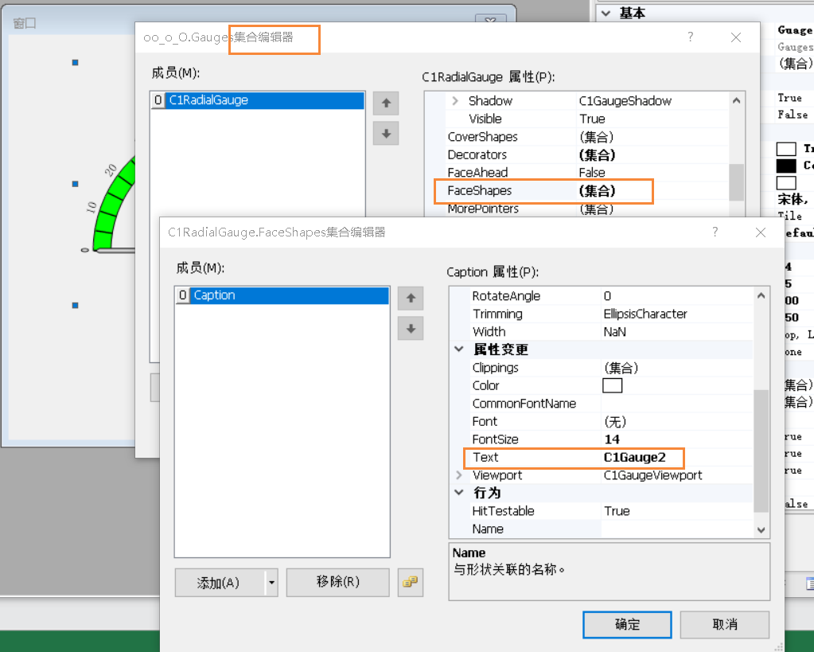Click the green gauge range in designer
This screenshot has height=652, width=814.
tap(111, 208)
